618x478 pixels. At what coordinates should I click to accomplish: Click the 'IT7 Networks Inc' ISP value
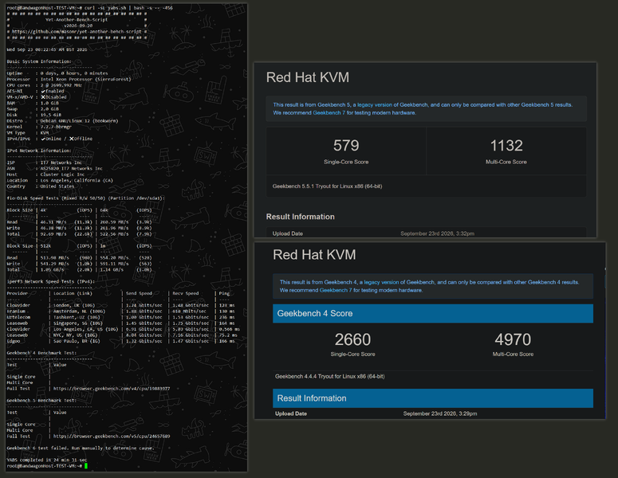coord(61,163)
